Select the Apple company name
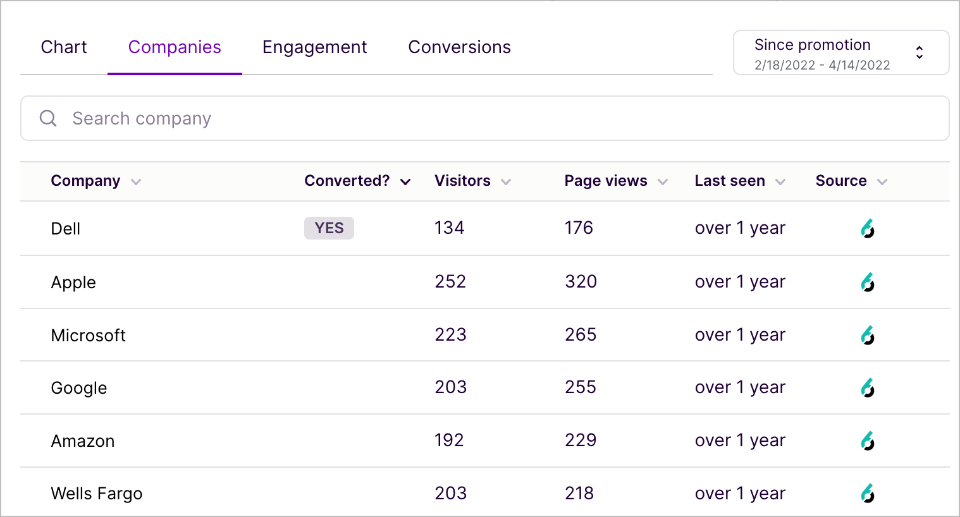Screen dimensions: 960x517 coord(73,283)
